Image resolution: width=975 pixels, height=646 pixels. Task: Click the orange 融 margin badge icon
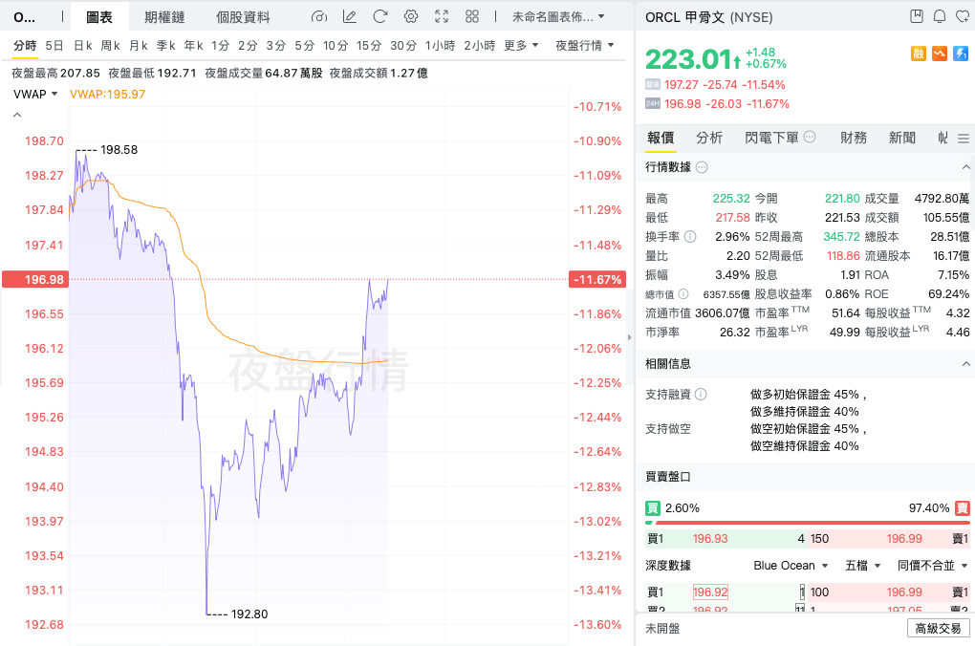(919, 54)
